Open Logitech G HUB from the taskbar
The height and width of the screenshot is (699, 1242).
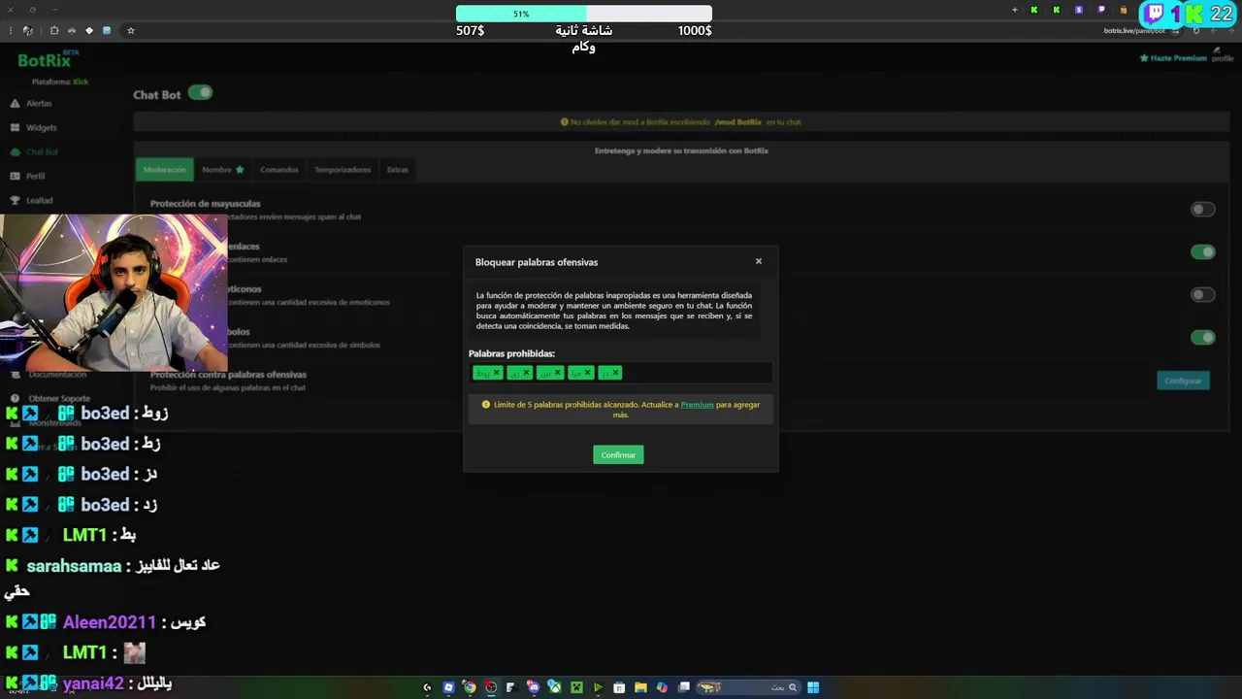(x=427, y=687)
